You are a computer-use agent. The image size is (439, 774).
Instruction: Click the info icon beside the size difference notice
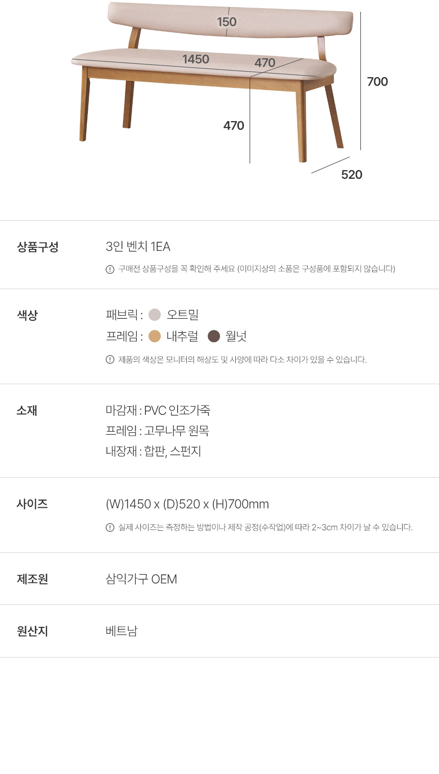click(x=110, y=527)
